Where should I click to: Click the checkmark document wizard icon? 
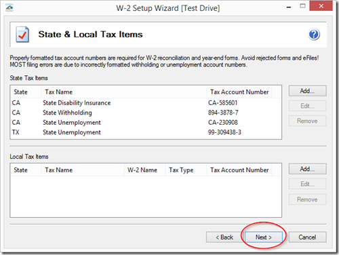coord(22,35)
